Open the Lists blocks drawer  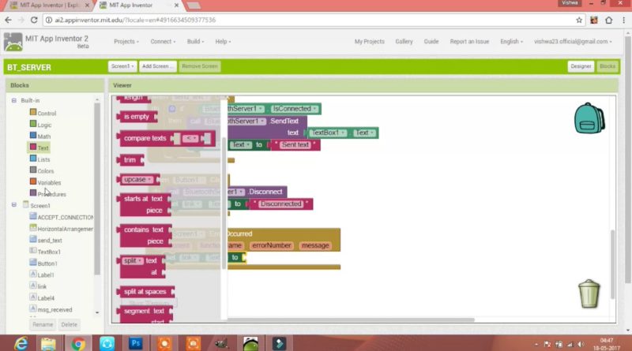pos(43,160)
